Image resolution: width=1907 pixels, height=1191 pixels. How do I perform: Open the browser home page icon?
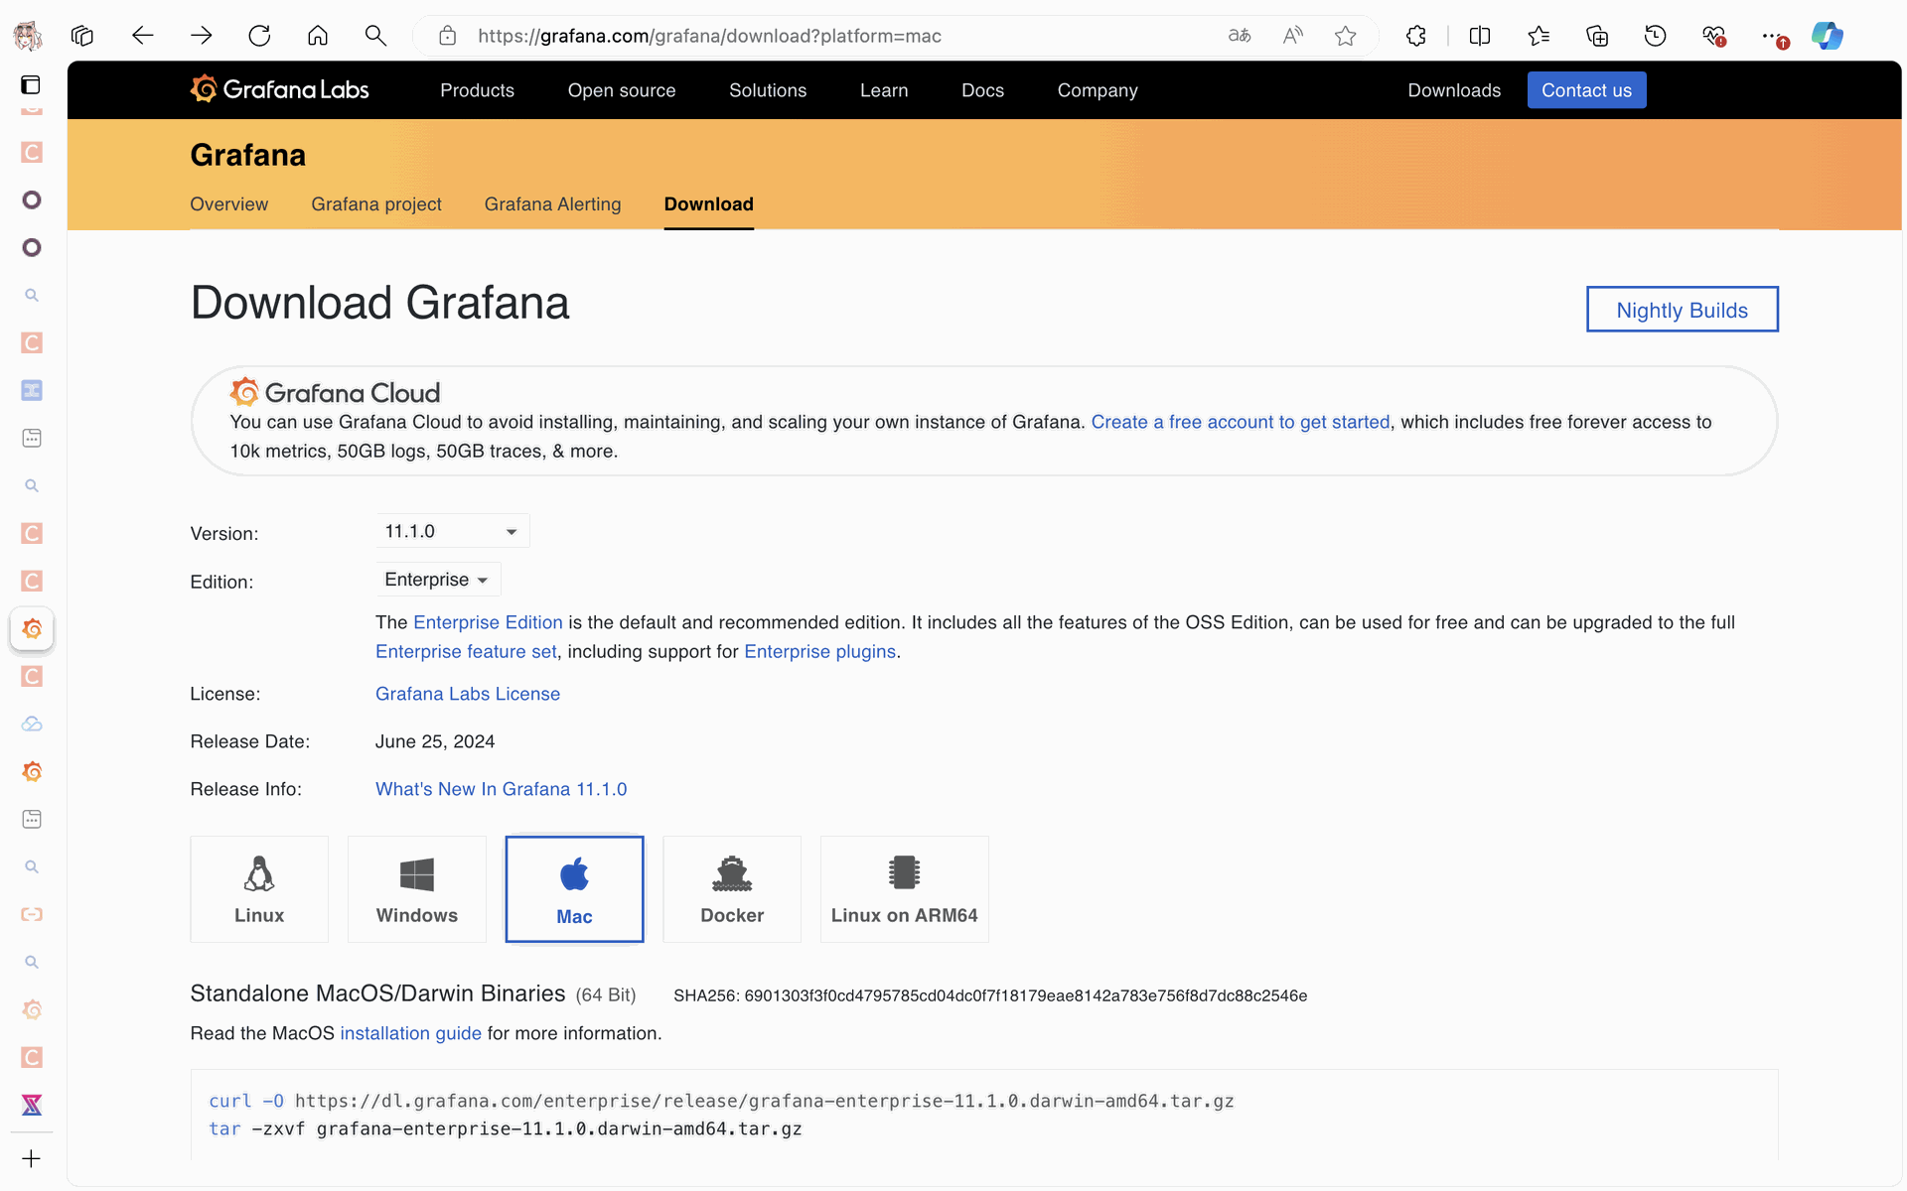[x=318, y=36]
